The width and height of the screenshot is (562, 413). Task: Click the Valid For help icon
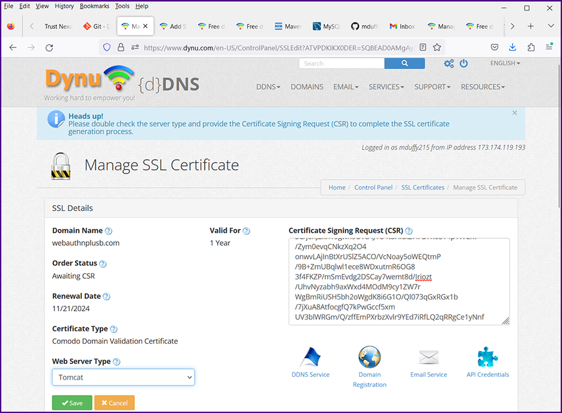coord(246,231)
